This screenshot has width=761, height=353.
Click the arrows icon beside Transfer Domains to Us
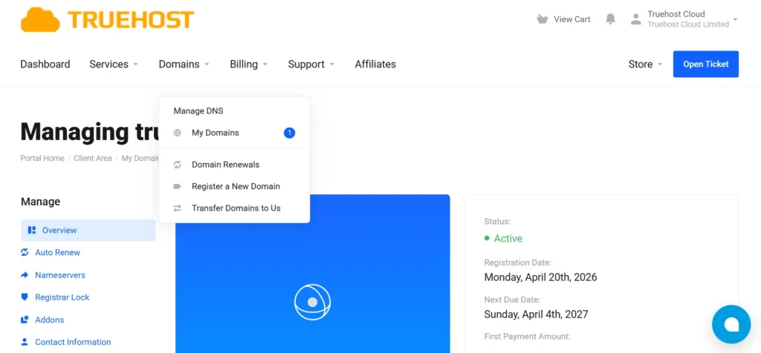(177, 208)
